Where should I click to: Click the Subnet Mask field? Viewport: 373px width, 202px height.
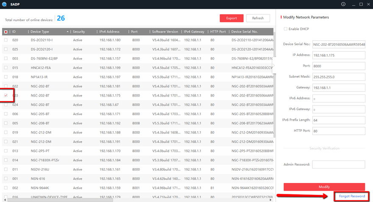coord(338,77)
